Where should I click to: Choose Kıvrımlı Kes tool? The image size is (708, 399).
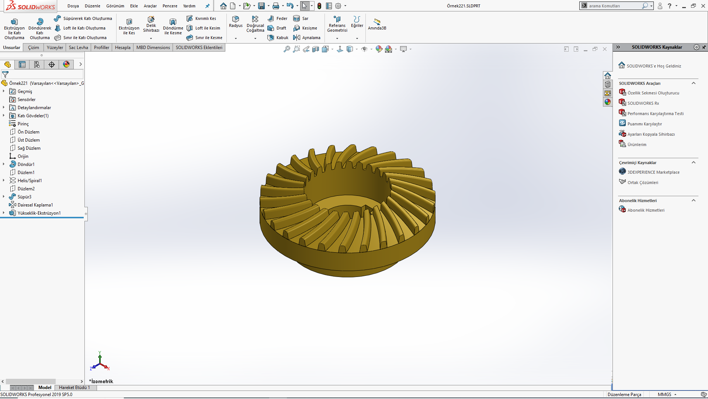tap(201, 18)
